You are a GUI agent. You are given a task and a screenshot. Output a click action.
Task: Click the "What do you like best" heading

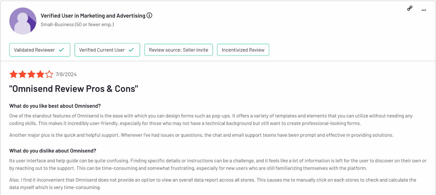coord(55,106)
